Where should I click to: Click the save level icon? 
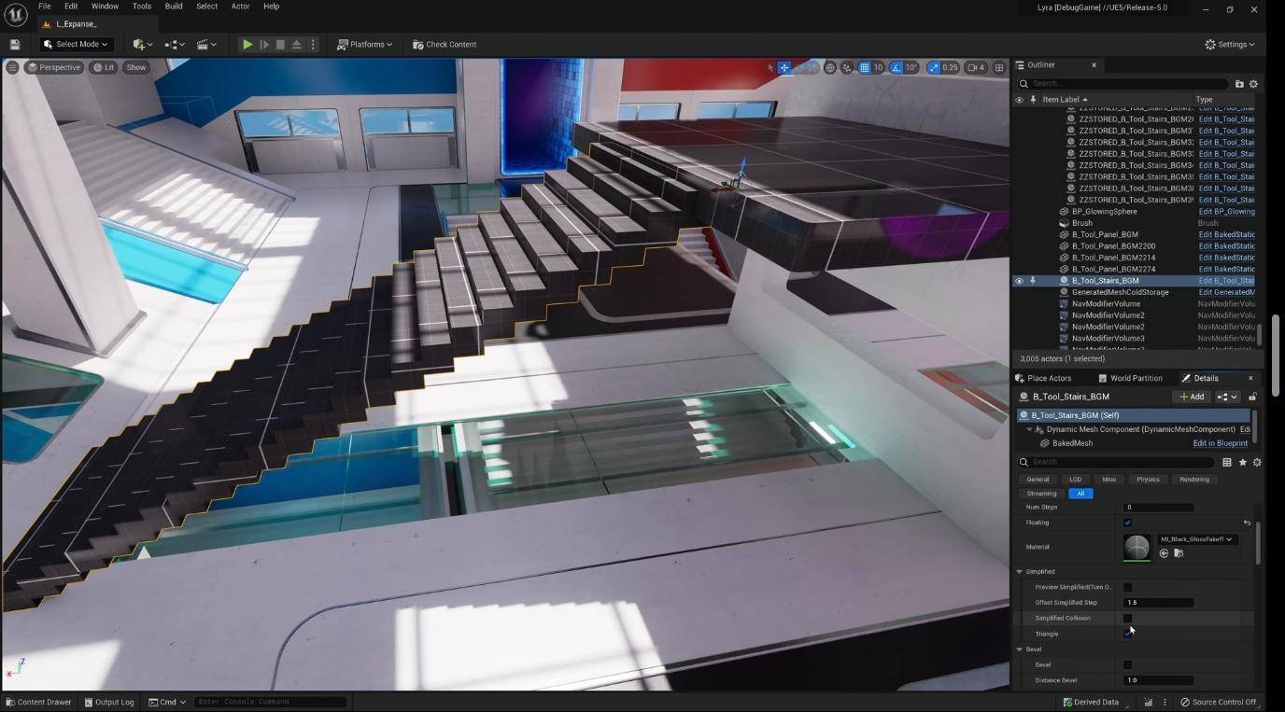tap(14, 44)
